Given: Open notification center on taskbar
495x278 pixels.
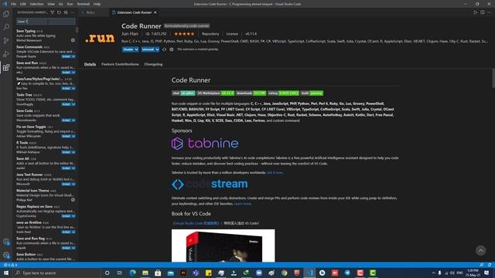Looking at the screenshot, I should (x=486, y=273).
